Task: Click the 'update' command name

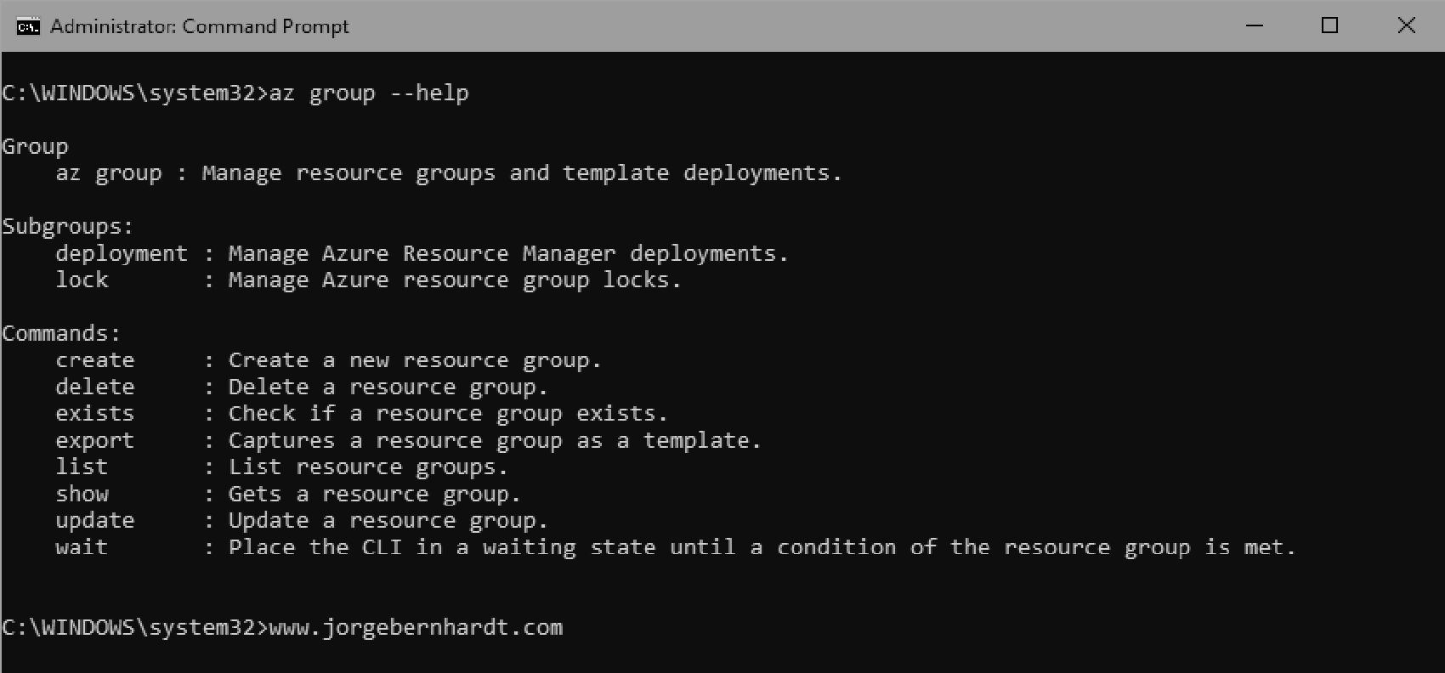Action: pyautogui.click(x=95, y=521)
